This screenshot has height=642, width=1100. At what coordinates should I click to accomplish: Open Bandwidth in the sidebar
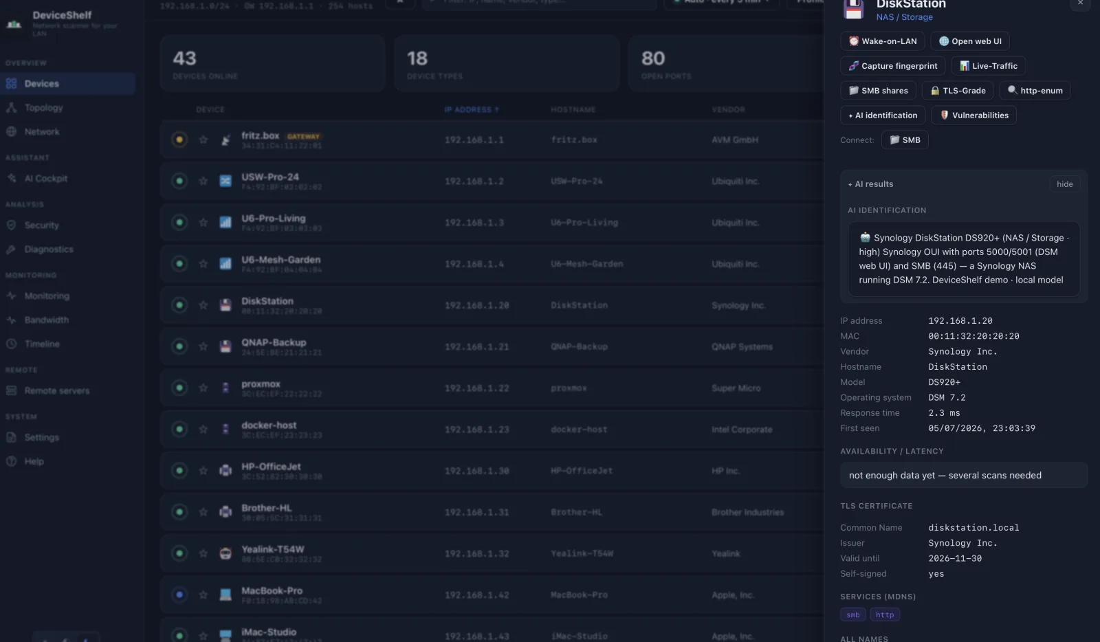[67, 320]
